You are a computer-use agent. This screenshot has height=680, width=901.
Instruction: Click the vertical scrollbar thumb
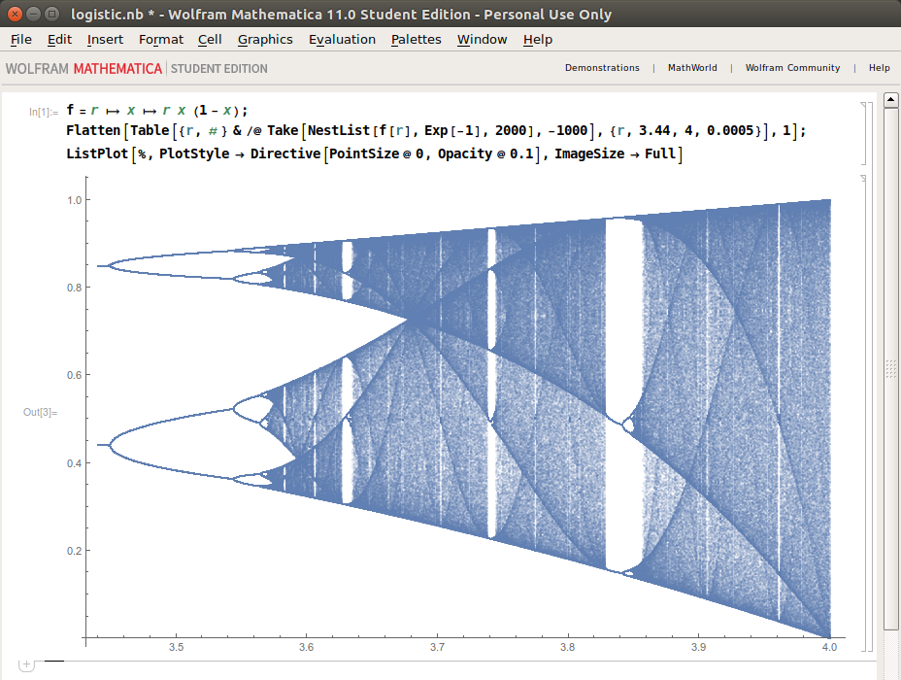point(890,368)
